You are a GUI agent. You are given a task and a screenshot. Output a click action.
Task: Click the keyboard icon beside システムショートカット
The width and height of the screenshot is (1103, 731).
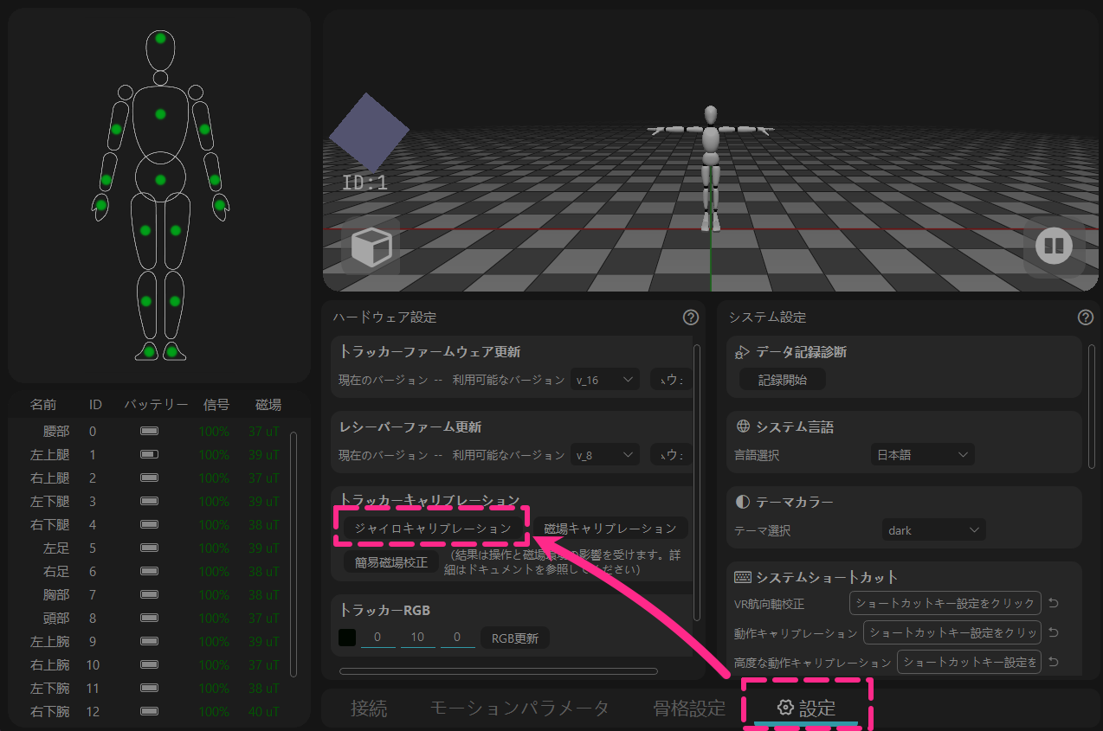point(742,577)
